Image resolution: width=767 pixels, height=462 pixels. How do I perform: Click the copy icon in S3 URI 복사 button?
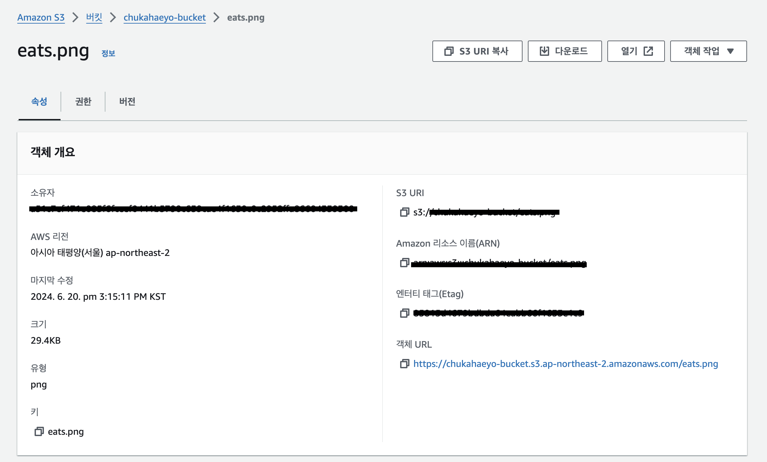coord(449,51)
